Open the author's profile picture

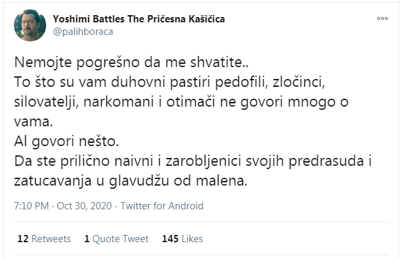(x=30, y=25)
